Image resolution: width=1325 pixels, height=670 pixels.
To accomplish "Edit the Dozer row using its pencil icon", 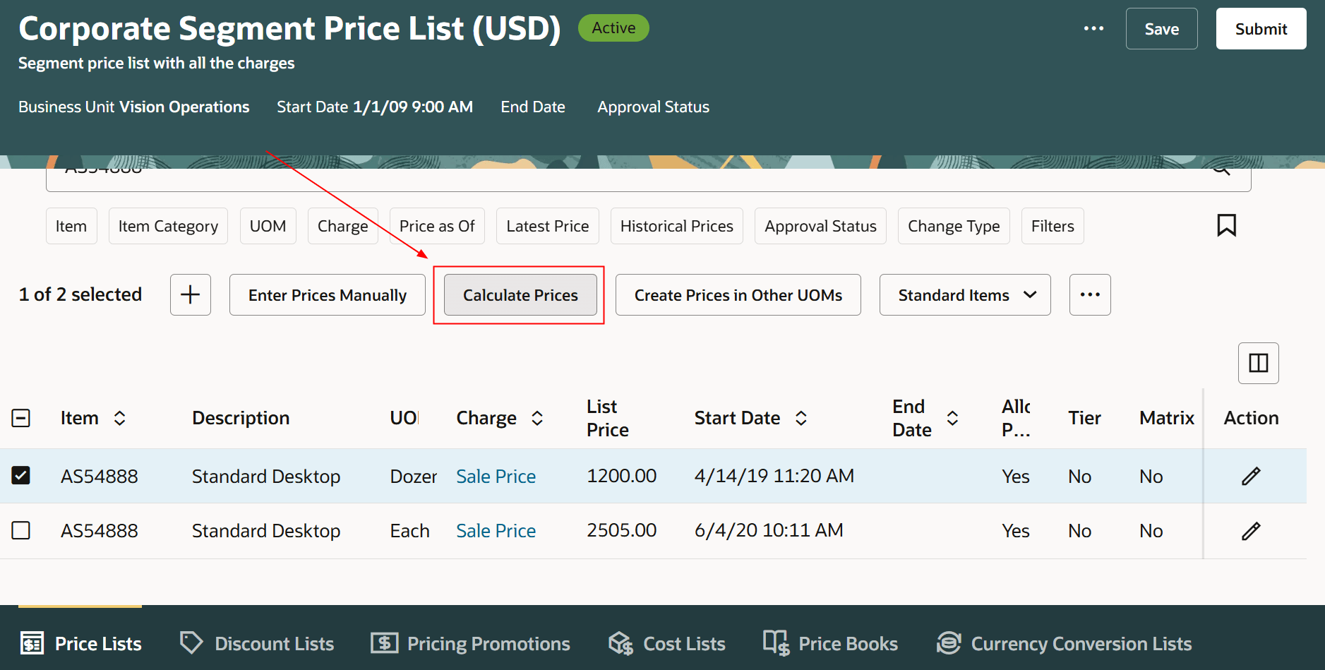I will click(x=1249, y=476).
